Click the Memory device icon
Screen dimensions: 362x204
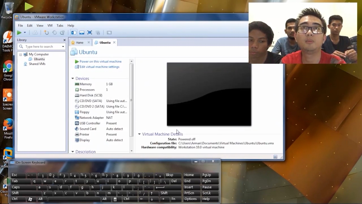click(x=77, y=84)
